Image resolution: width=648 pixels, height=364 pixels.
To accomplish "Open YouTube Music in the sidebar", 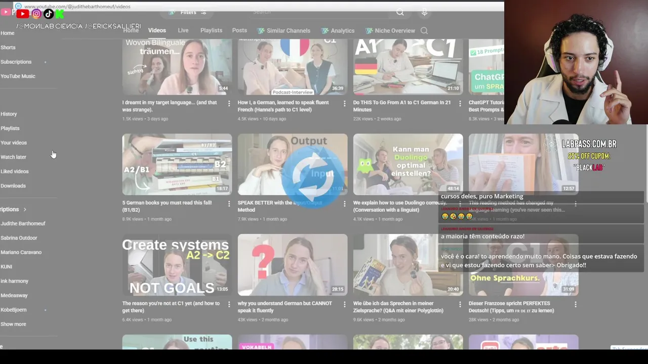I will [x=18, y=76].
